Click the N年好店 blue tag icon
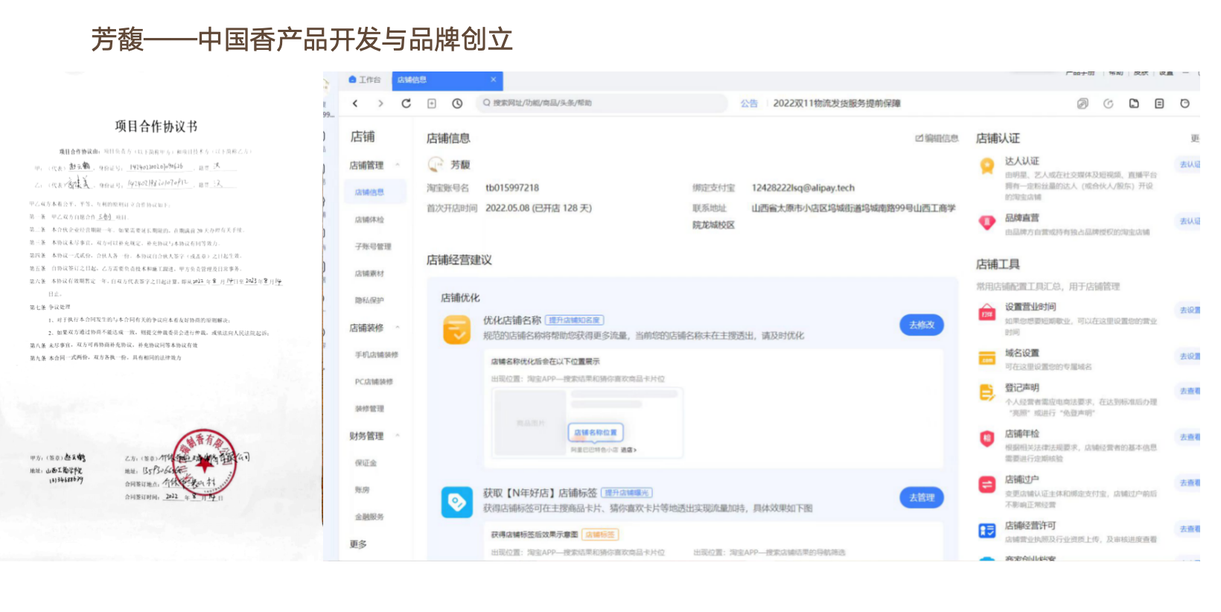Screen dimensions: 1221x612 pos(457,503)
